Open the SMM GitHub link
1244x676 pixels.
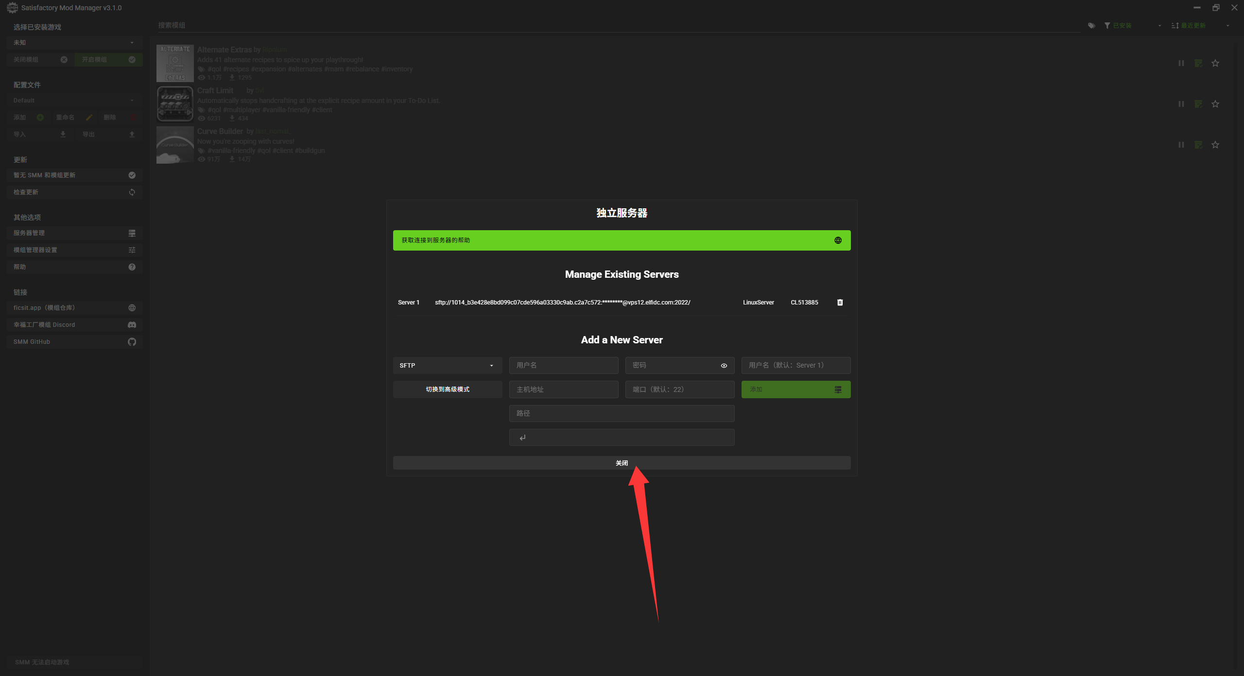74,342
